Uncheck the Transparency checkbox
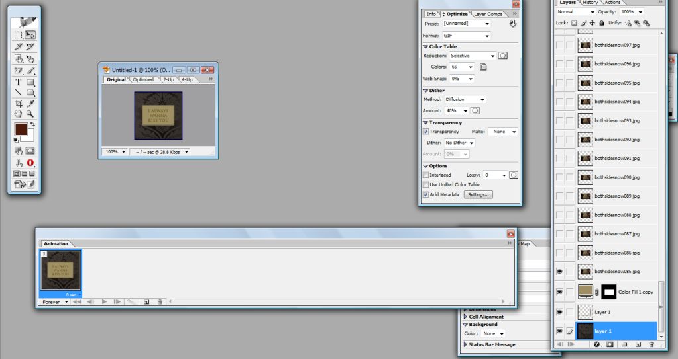This screenshot has height=359, width=678. 425,132
